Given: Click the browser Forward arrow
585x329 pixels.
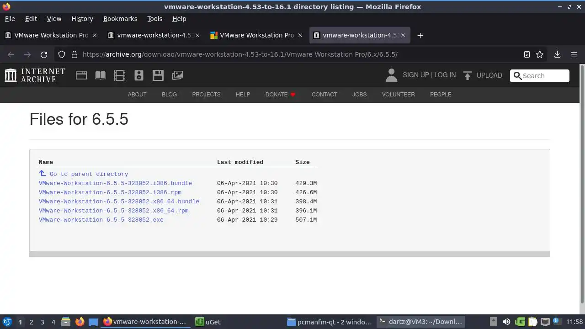Looking at the screenshot, I should [27, 54].
